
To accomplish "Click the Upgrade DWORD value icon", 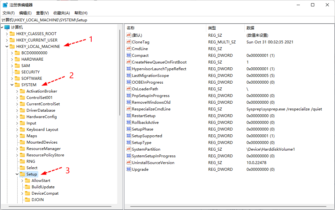I will [129, 169].
